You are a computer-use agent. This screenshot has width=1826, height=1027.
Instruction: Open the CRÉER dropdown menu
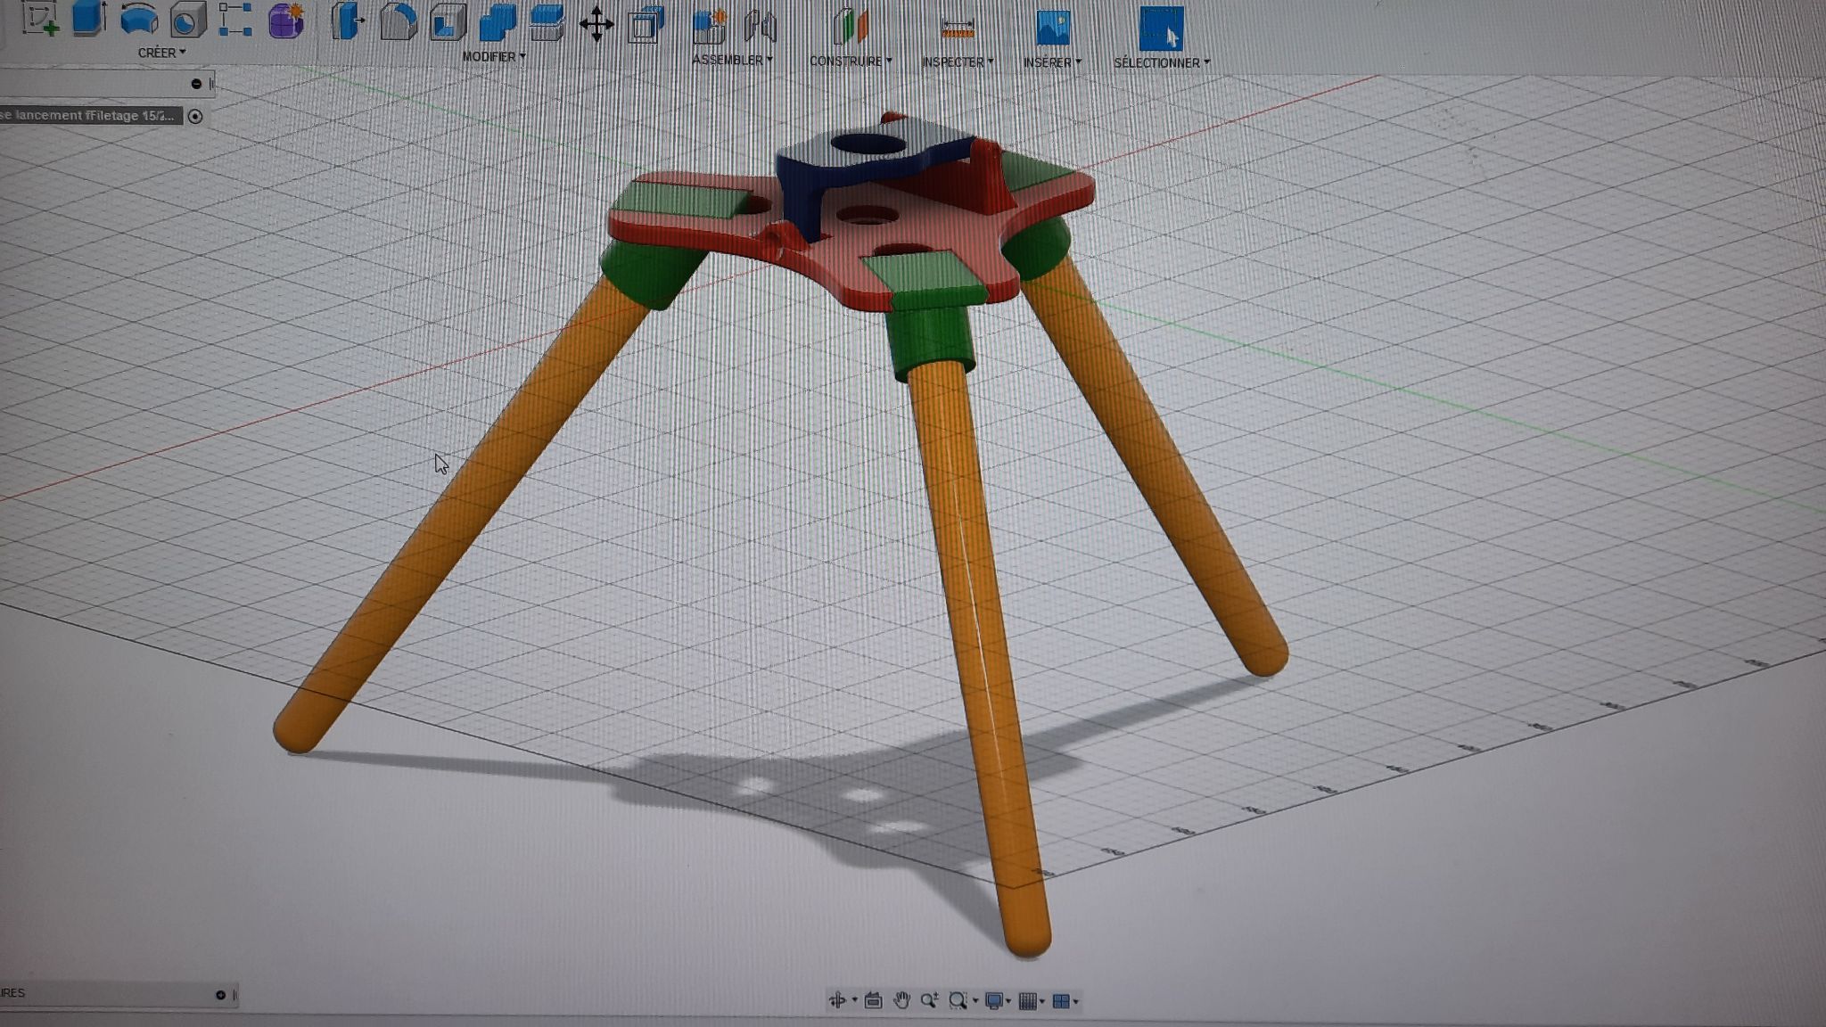[x=161, y=53]
